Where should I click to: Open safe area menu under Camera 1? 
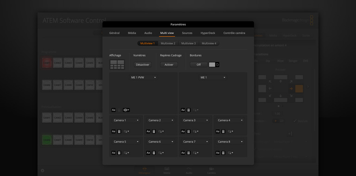[126, 131]
